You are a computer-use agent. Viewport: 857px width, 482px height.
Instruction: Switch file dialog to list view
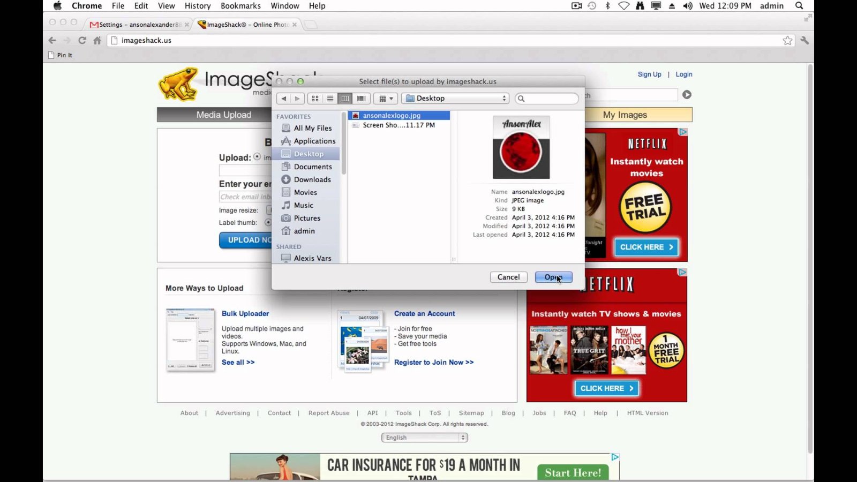coord(330,99)
